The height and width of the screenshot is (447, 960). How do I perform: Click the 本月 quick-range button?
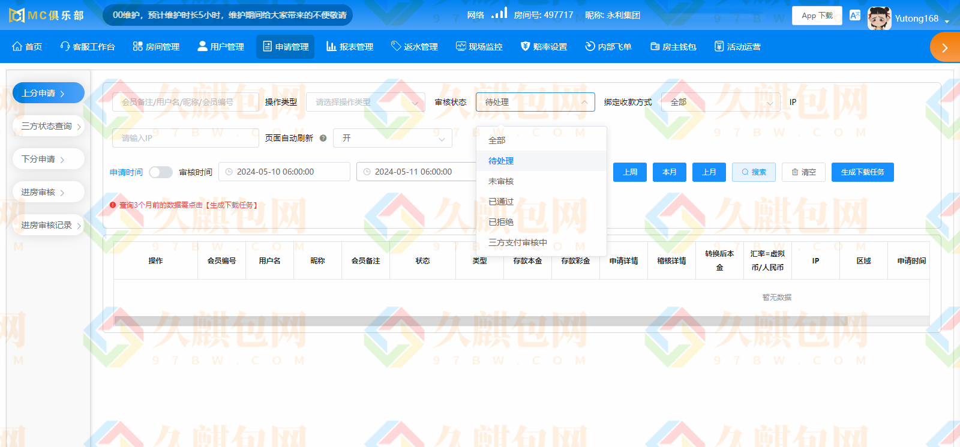tap(670, 172)
